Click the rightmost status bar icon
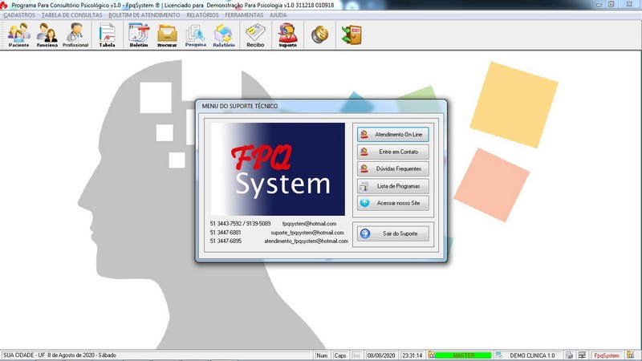 [631, 355]
